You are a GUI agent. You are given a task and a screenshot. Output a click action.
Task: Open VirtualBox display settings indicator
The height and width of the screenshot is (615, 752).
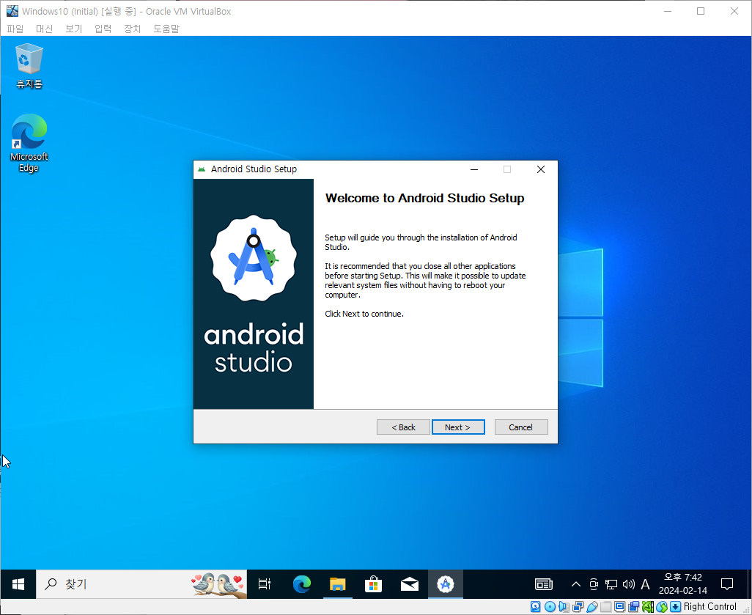click(x=619, y=606)
